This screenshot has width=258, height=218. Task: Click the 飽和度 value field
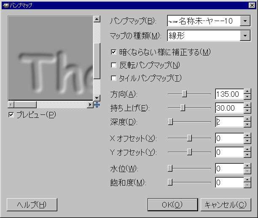(x=229, y=182)
